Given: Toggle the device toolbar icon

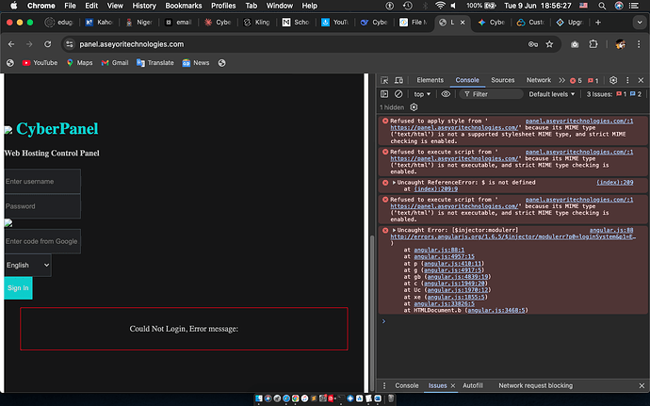Looking at the screenshot, I should (x=398, y=80).
